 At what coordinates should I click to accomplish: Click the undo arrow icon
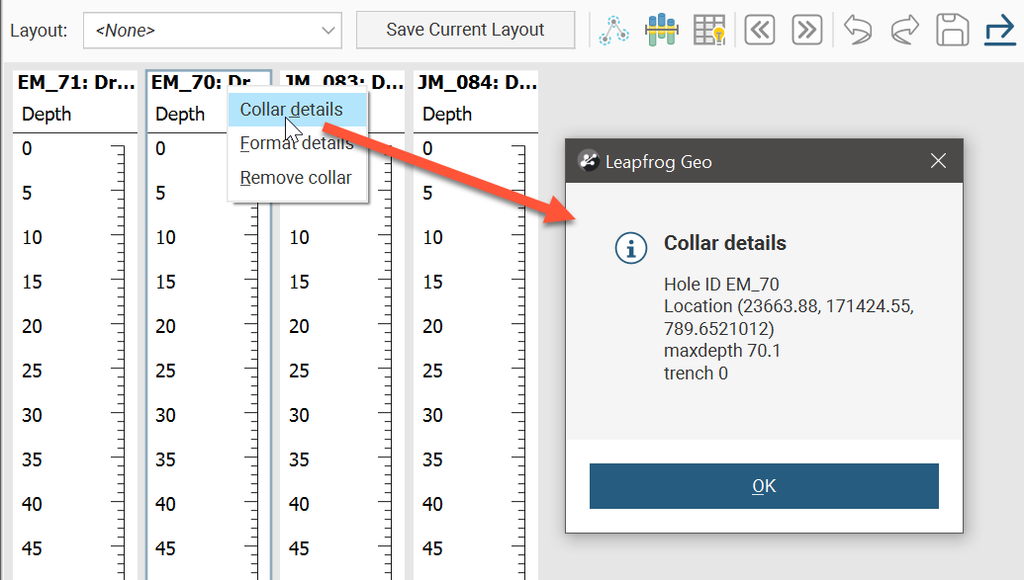[x=858, y=30]
